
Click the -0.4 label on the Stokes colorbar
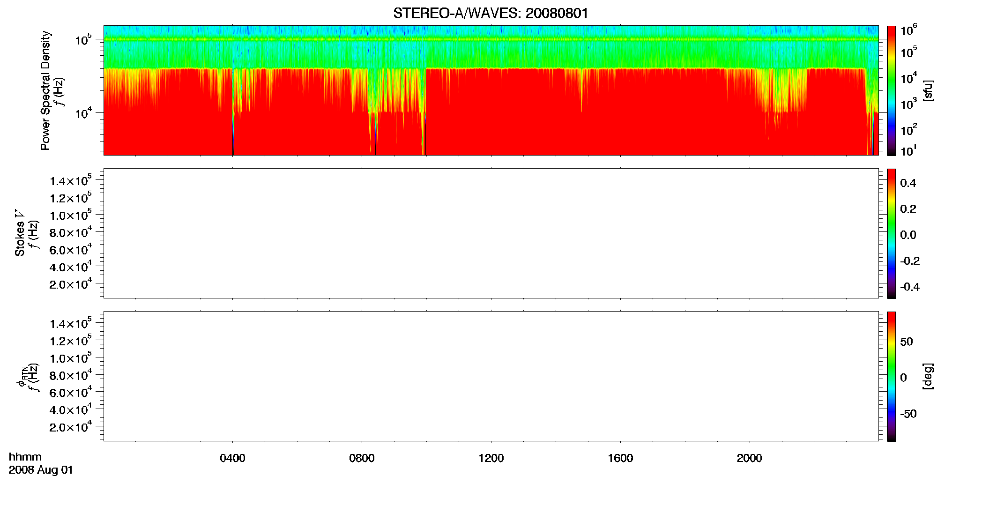[910, 287]
